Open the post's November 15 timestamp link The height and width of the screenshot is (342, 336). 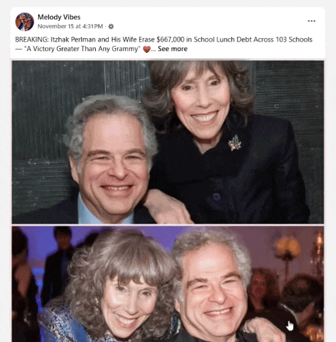point(70,26)
